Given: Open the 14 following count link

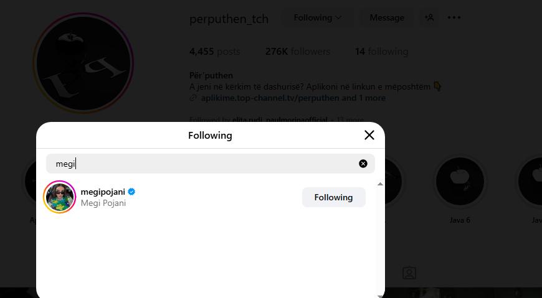Looking at the screenshot, I should pos(381,52).
